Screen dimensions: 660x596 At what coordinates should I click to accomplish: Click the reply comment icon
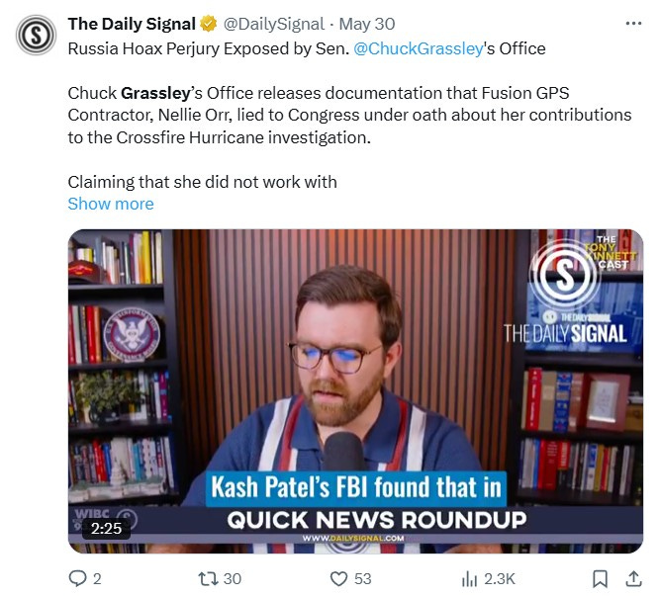[x=77, y=578]
